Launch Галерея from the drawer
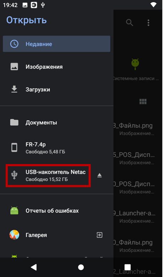The height and width of the screenshot is (277, 163). pos(57,235)
